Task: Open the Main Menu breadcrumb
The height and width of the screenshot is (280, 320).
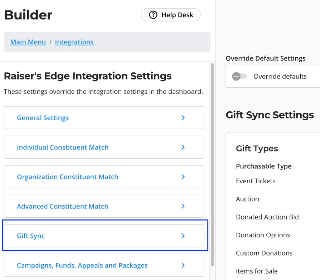Action: 28,42
